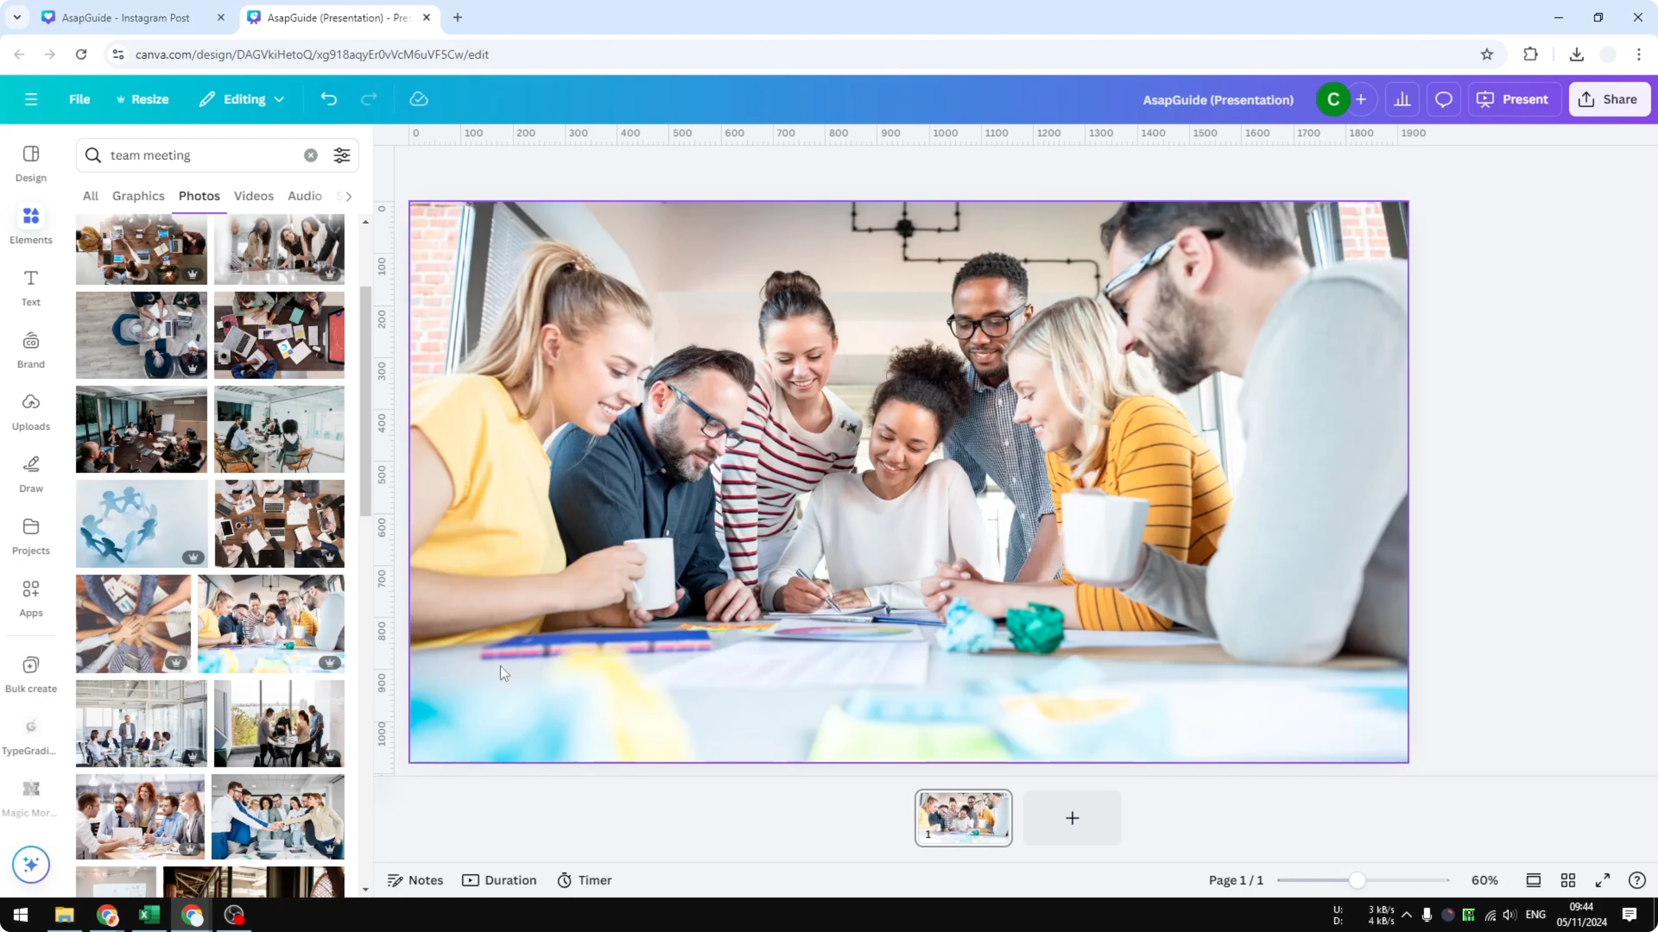Redo the last action
Image resolution: width=1658 pixels, height=932 pixels.
tap(368, 99)
